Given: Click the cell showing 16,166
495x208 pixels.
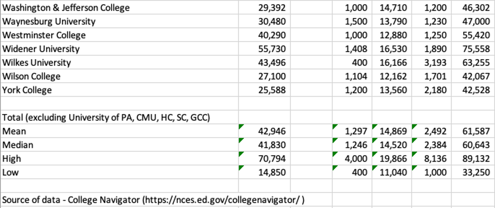Looking at the screenshot, I should click(x=392, y=63).
